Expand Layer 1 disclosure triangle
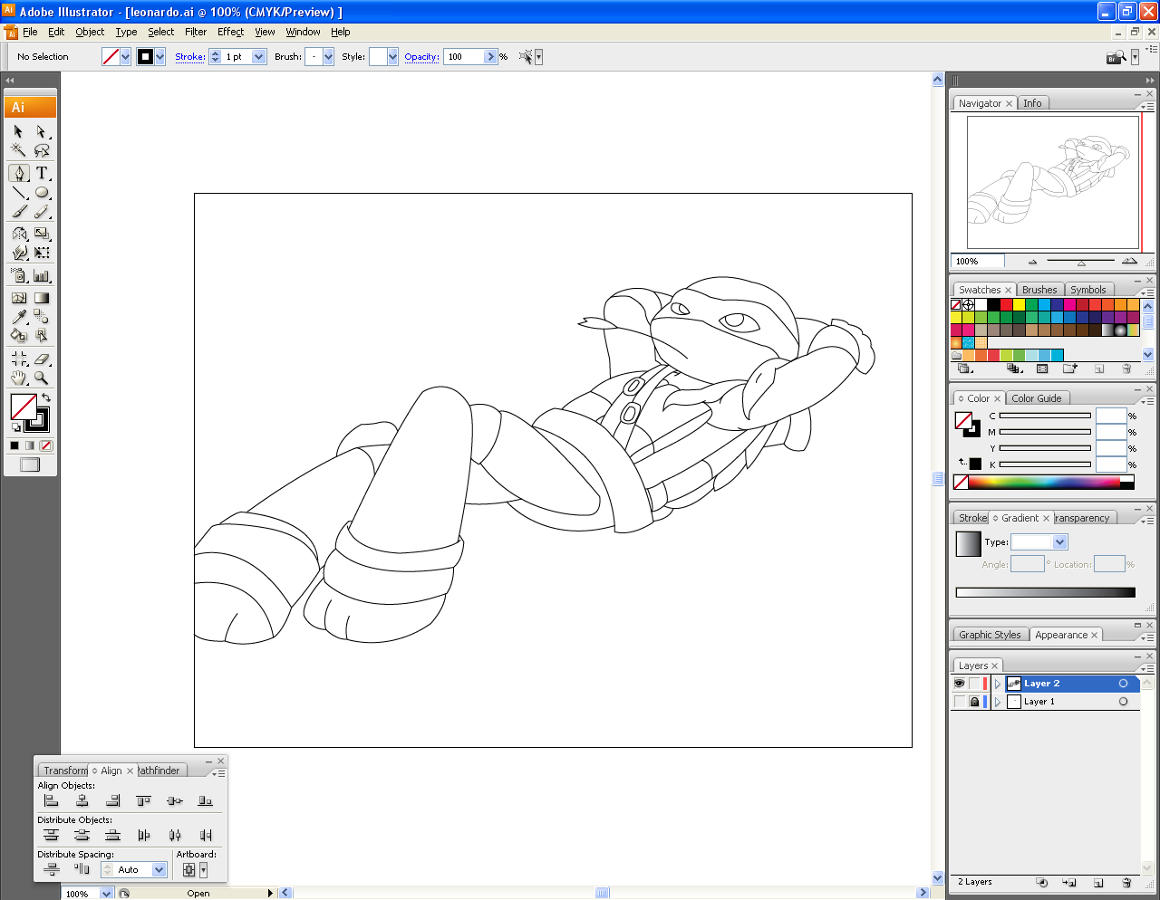 tap(998, 702)
